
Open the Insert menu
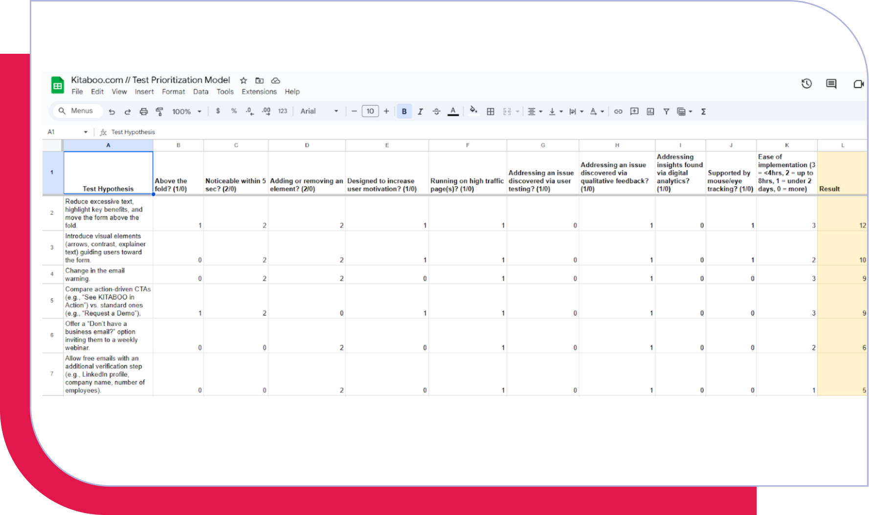[x=144, y=91]
